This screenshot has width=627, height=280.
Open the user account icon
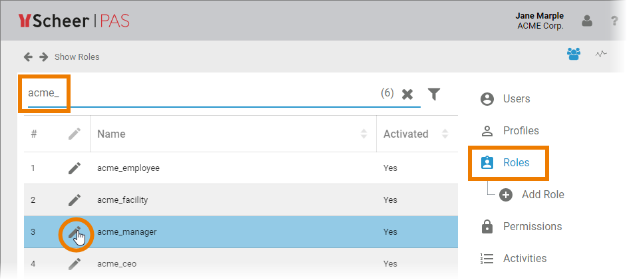pos(586,21)
